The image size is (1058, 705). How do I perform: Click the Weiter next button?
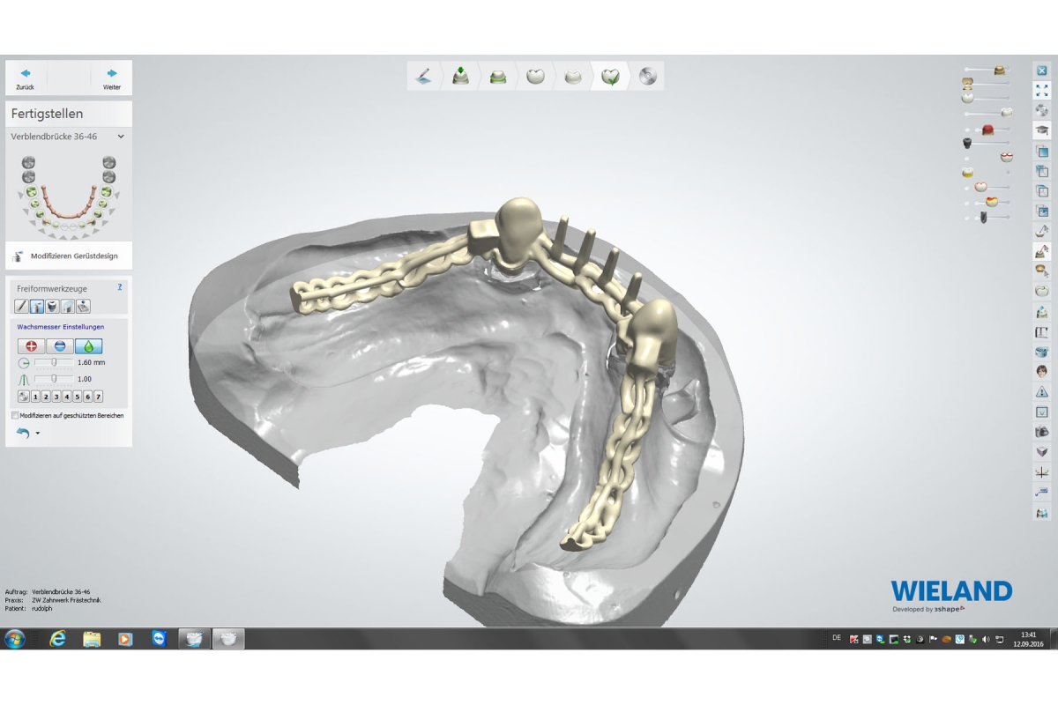click(111, 78)
